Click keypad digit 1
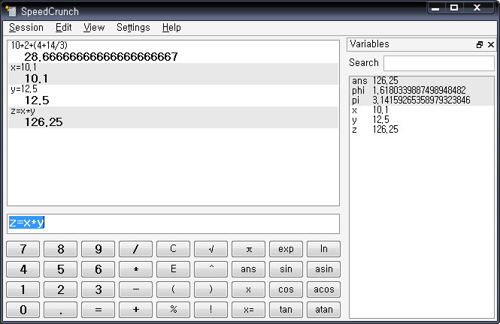500x324 pixels. tap(23, 289)
